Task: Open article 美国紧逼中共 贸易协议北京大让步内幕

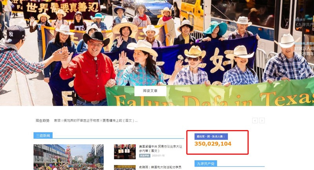Action: click(x=161, y=148)
